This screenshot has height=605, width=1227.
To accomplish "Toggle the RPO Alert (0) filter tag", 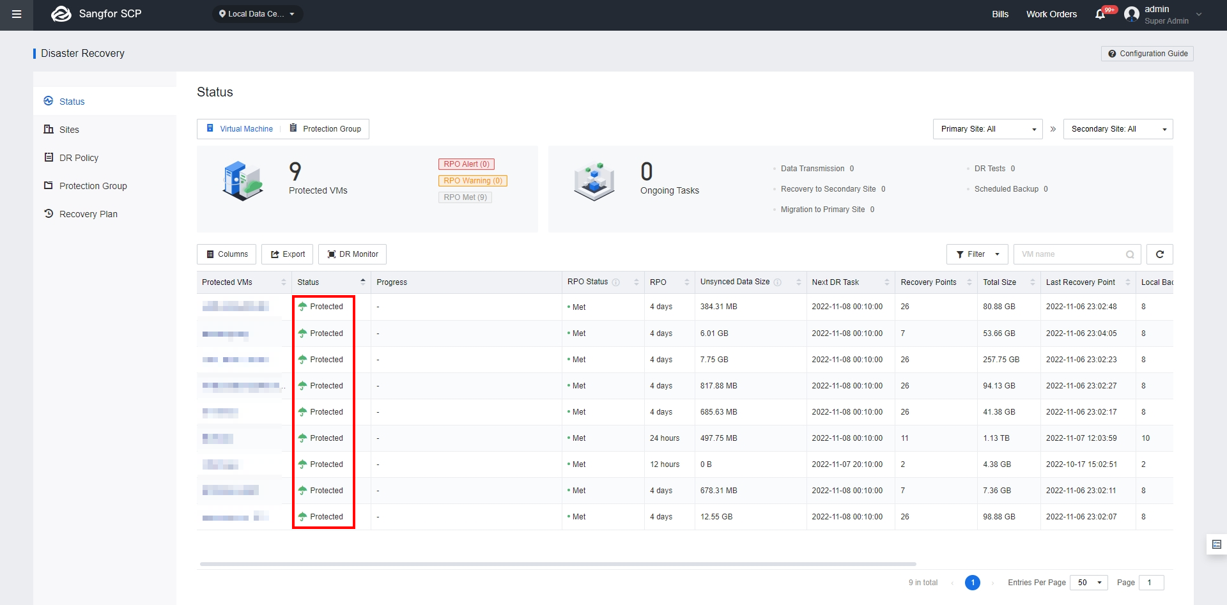I will pyautogui.click(x=467, y=164).
